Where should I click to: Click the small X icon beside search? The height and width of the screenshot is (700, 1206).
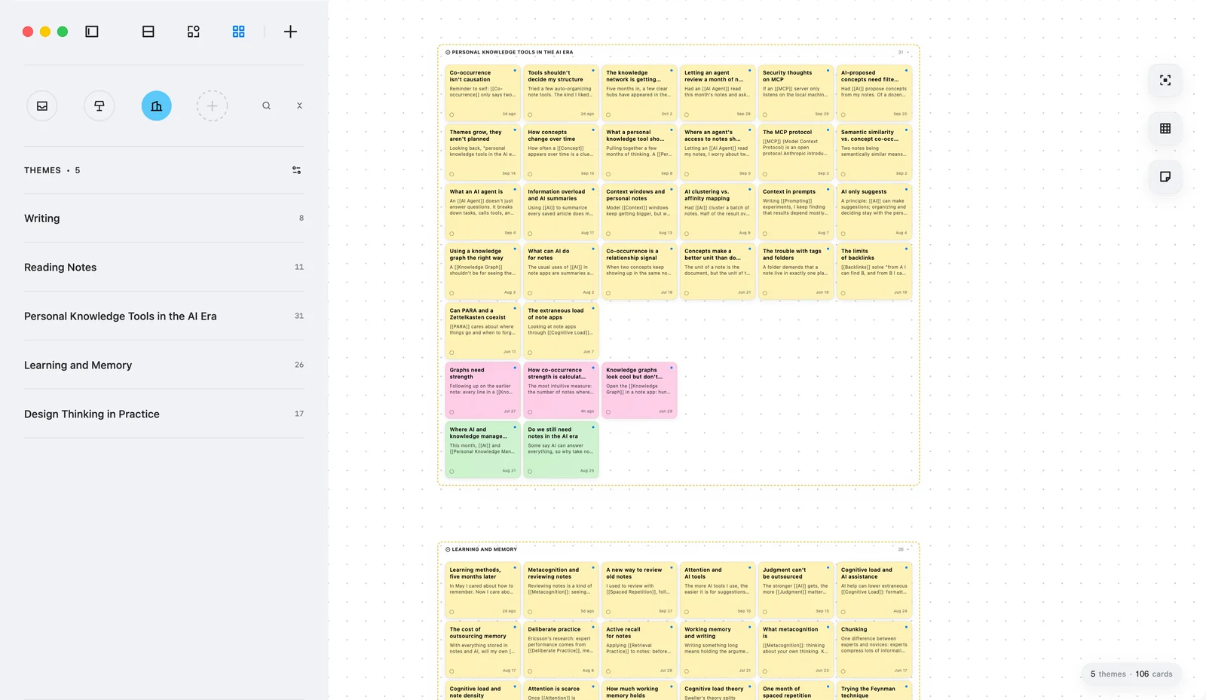[299, 106]
